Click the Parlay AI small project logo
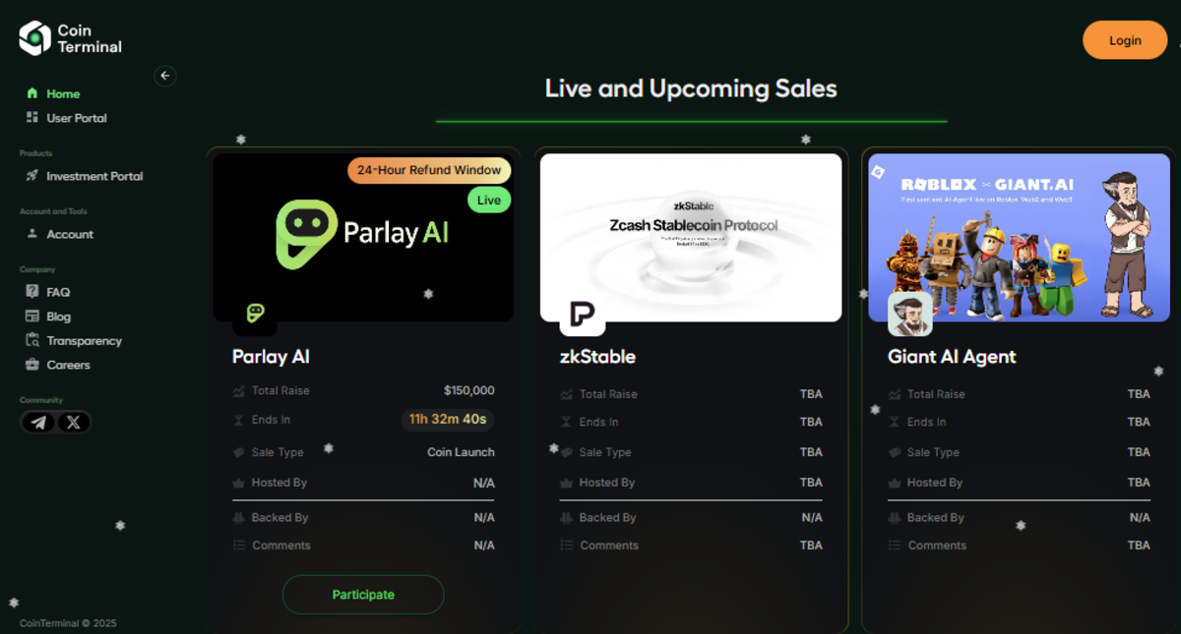Viewport: 1181px width, 634px height. (255, 313)
